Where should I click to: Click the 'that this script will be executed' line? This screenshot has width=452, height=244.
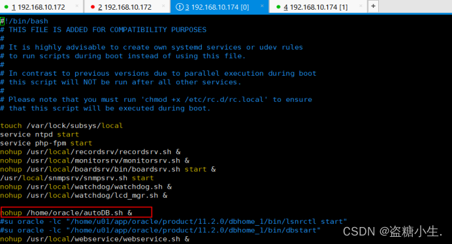[106, 108]
